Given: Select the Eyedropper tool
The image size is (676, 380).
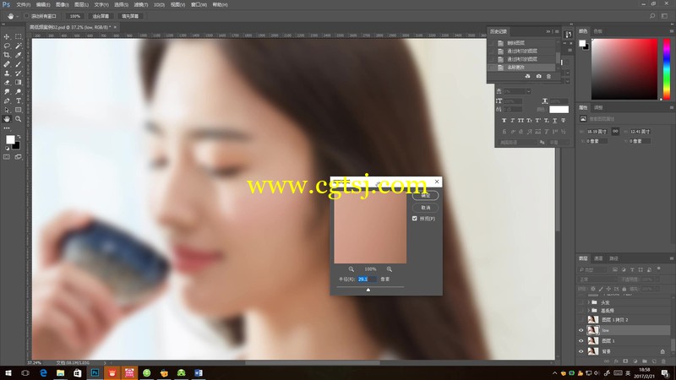Looking at the screenshot, I should (18, 55).
